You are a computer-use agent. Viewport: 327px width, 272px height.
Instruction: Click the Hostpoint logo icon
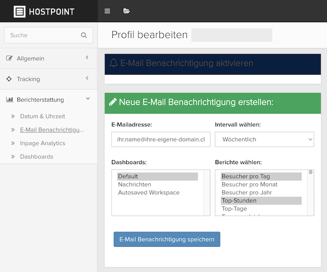(19, 11)
